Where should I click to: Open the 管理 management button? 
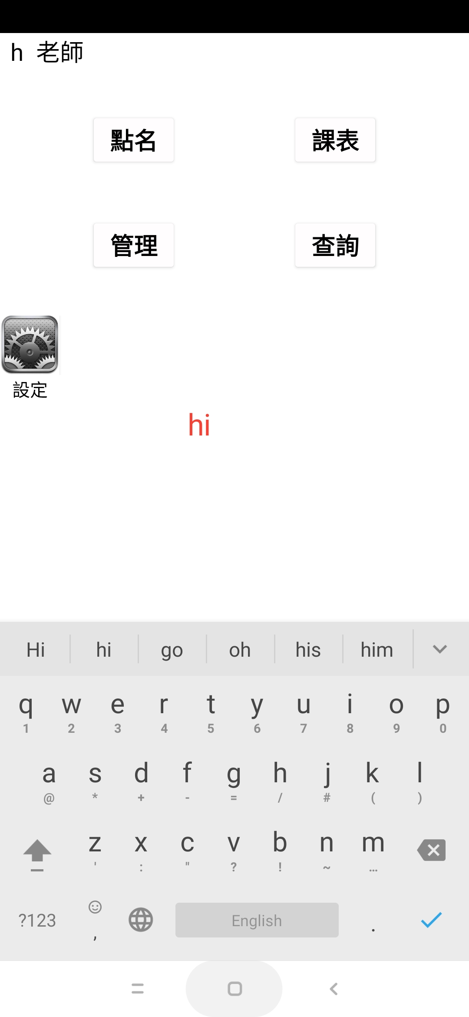pyautogui.click(x=134, y=245)
